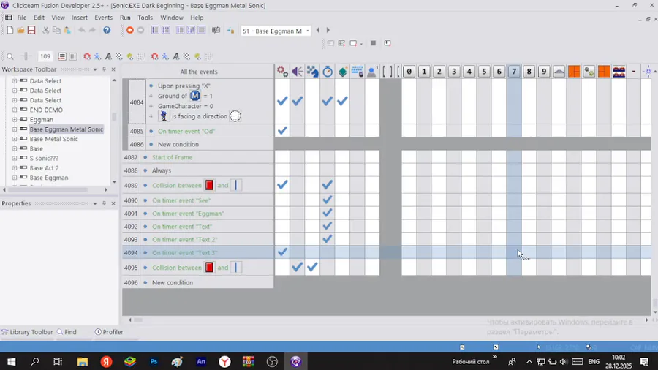Select the Special Conditions gears column icon
This screenshot has height=370, width=658.
pyautogui.click(x=282, y=72)
